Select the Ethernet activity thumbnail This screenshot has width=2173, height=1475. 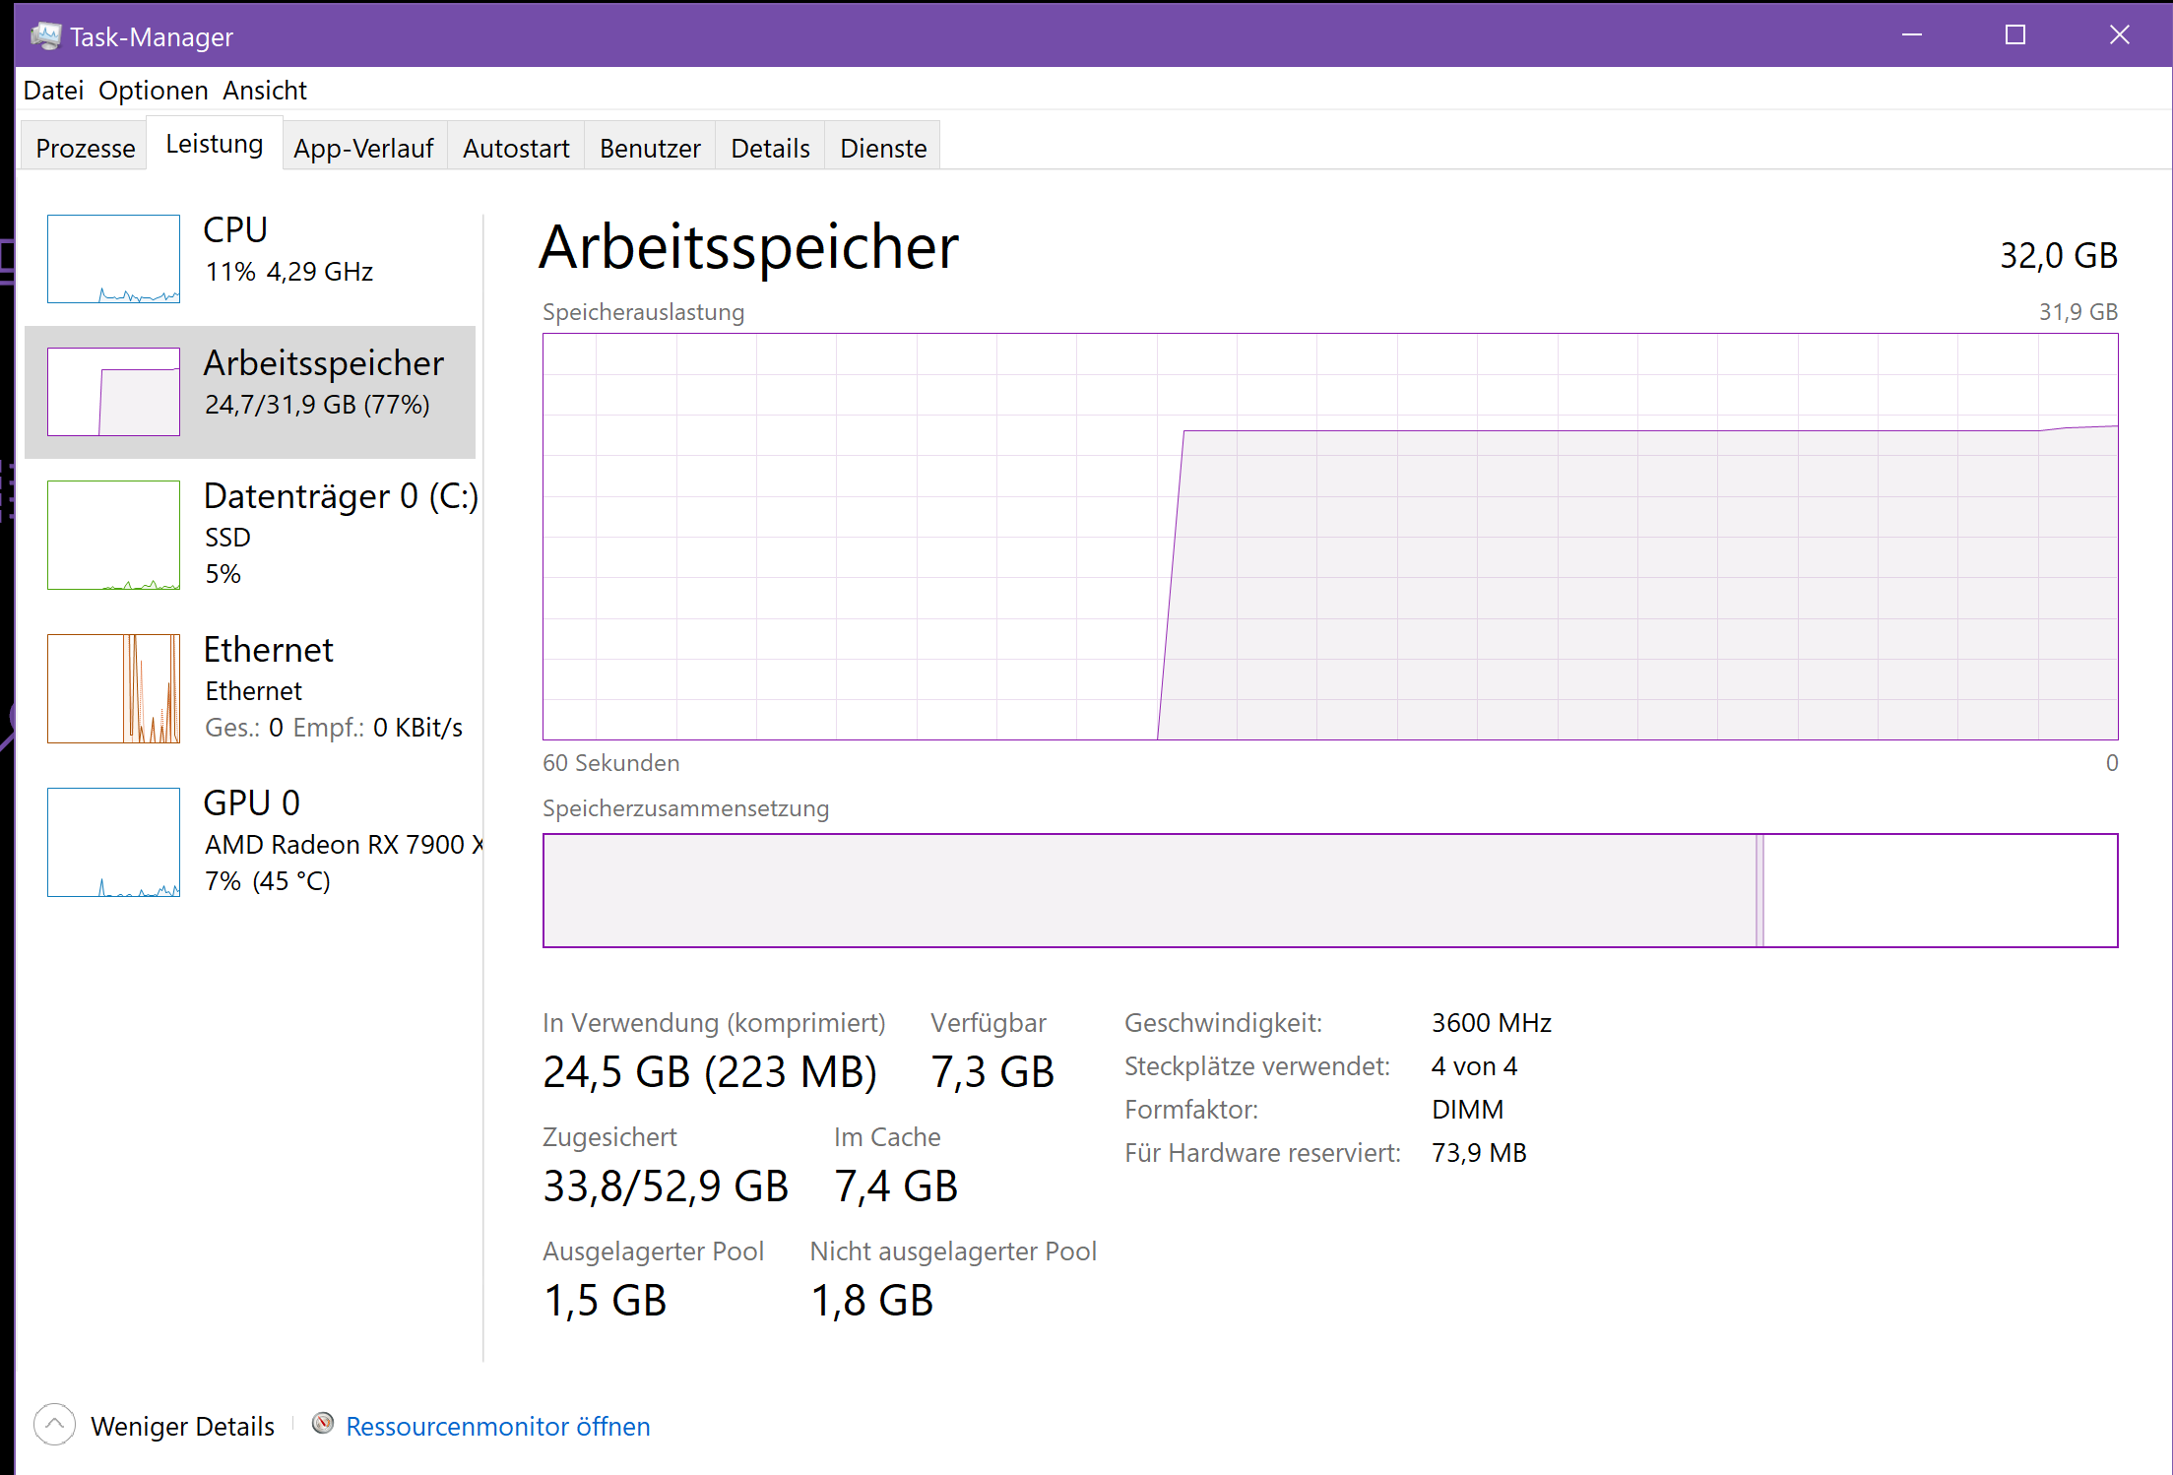click(x=113, y=688)
